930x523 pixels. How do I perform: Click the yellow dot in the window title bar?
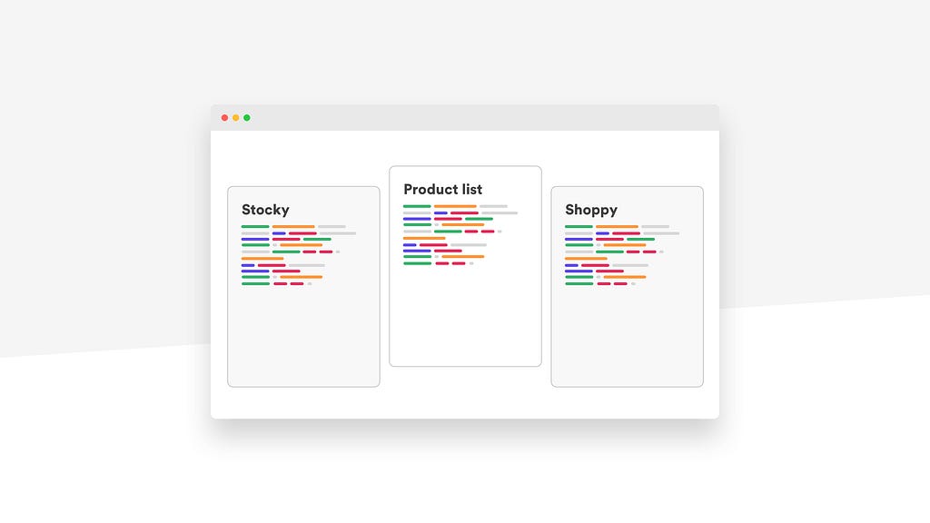[236, 118]
